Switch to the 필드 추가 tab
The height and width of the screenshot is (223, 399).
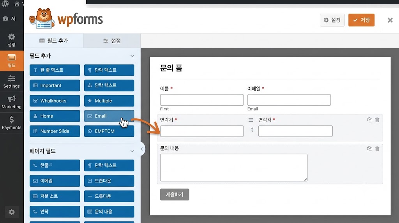pos(54,41)
